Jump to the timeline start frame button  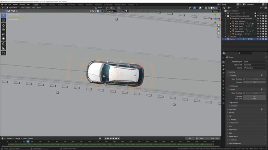coord(106,139)
